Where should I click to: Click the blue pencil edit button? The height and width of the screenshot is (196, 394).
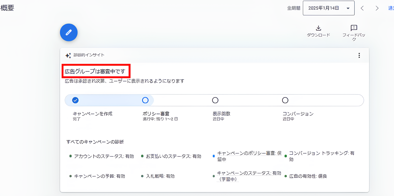(x=68, y=32)
